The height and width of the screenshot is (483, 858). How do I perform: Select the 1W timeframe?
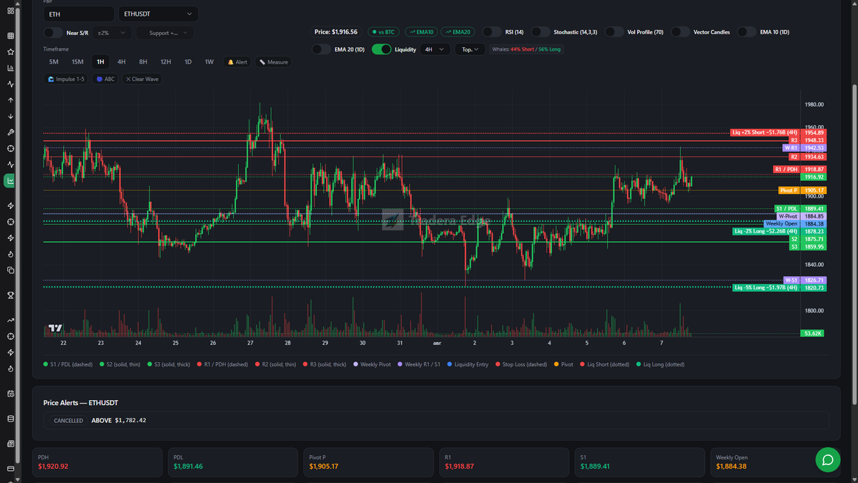tap(209, 62)
